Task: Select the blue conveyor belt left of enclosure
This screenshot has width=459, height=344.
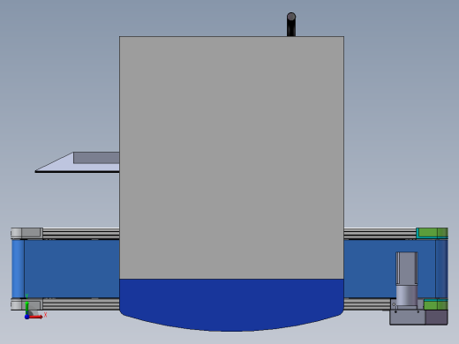Action: [x=71, y=268]
